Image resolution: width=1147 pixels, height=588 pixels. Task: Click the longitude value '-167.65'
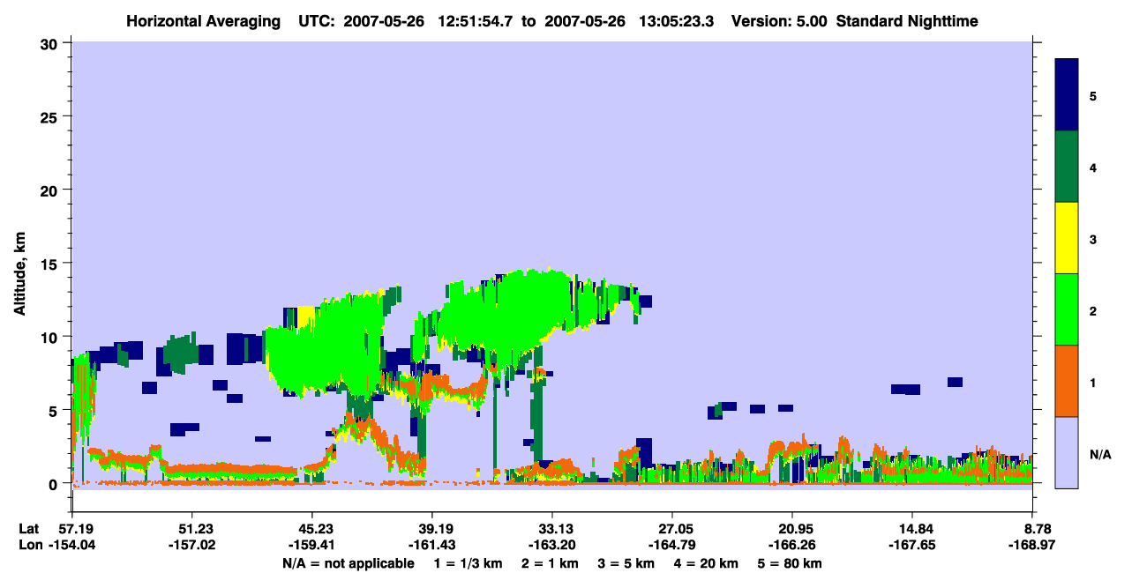pos(912,546)
